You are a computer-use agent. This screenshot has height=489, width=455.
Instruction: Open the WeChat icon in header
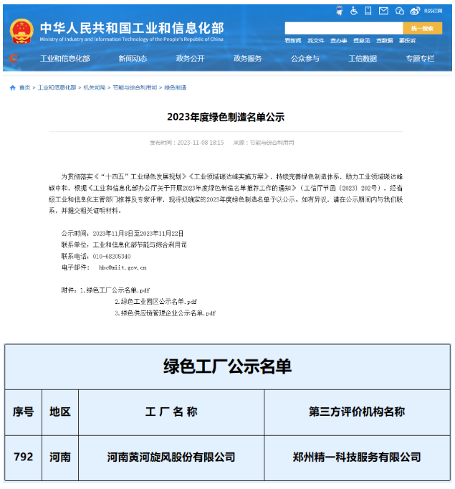coord(400,11)
